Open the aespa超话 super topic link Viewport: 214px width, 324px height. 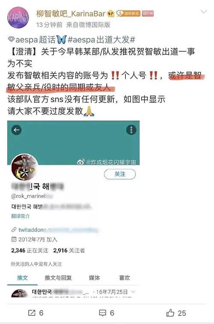(32, 39)
